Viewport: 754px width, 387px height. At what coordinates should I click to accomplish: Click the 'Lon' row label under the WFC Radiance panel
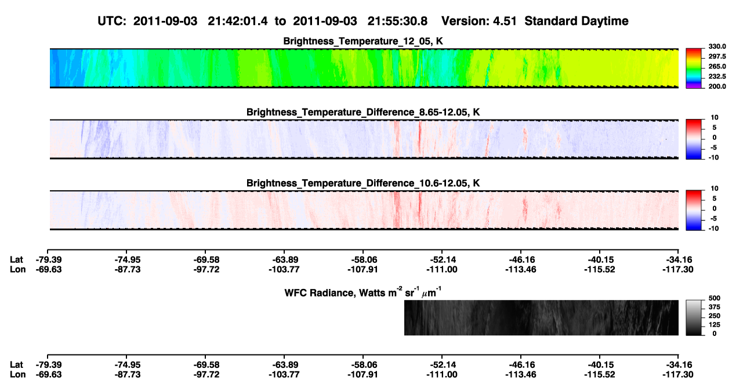pyautogui.click(x=18, y=375)
